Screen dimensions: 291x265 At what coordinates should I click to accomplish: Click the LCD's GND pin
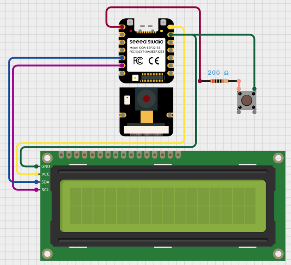tap(37, 166)
